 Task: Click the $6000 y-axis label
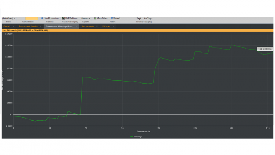(9, 80)
